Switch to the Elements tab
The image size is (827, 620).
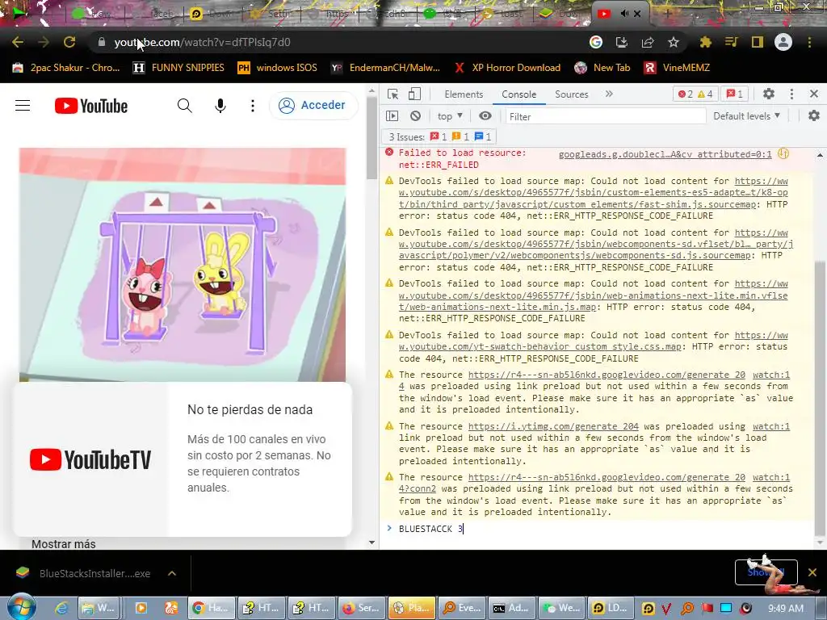(464, 94)
